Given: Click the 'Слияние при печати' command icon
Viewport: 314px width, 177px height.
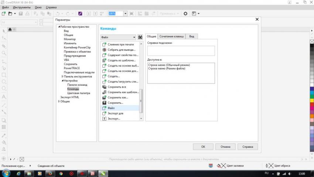Looking at the screenshot, I should coord(104,44).
